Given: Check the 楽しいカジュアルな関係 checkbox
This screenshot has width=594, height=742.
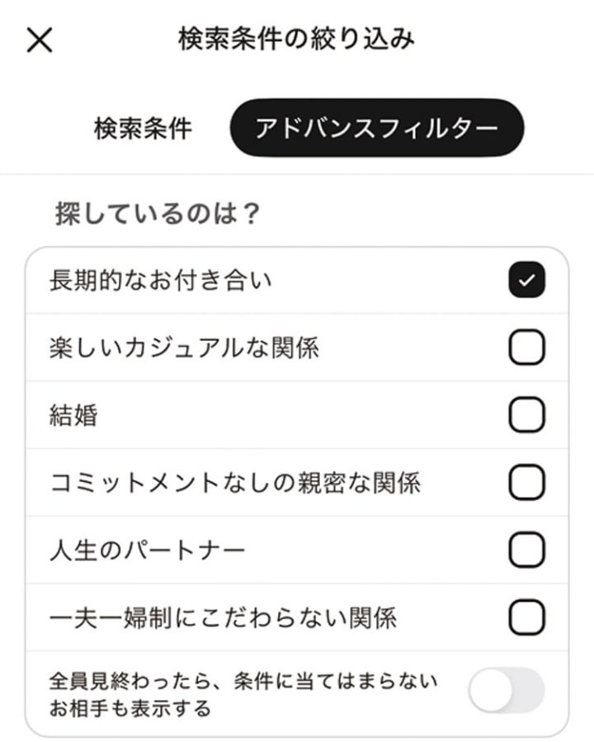Looking at the screenshot, I should (x=526, y=349).
